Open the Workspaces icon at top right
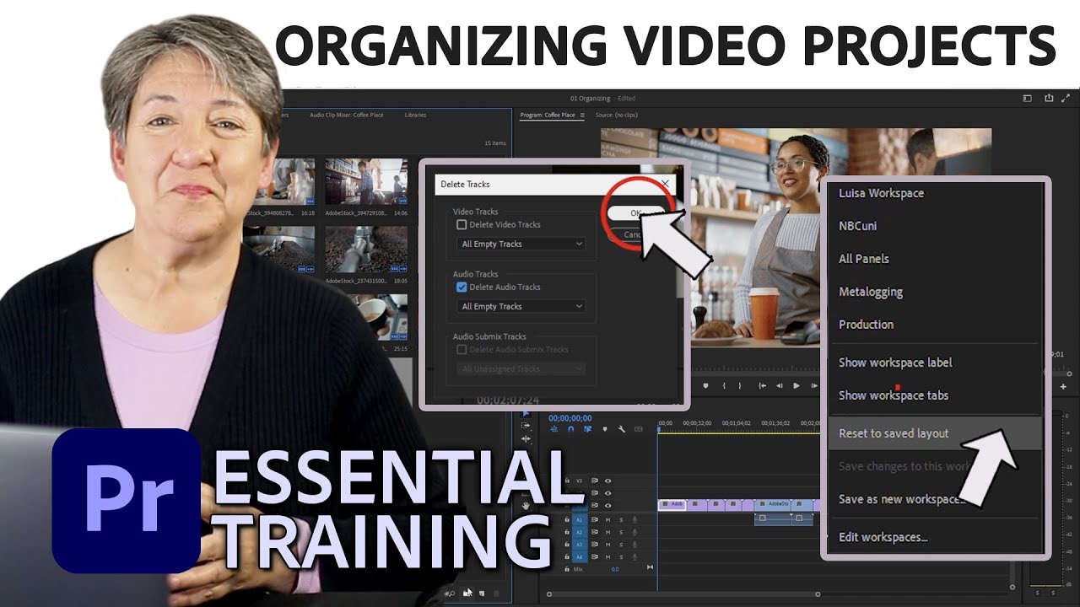Screen dimensions: 1080x607 point(1027,98)
